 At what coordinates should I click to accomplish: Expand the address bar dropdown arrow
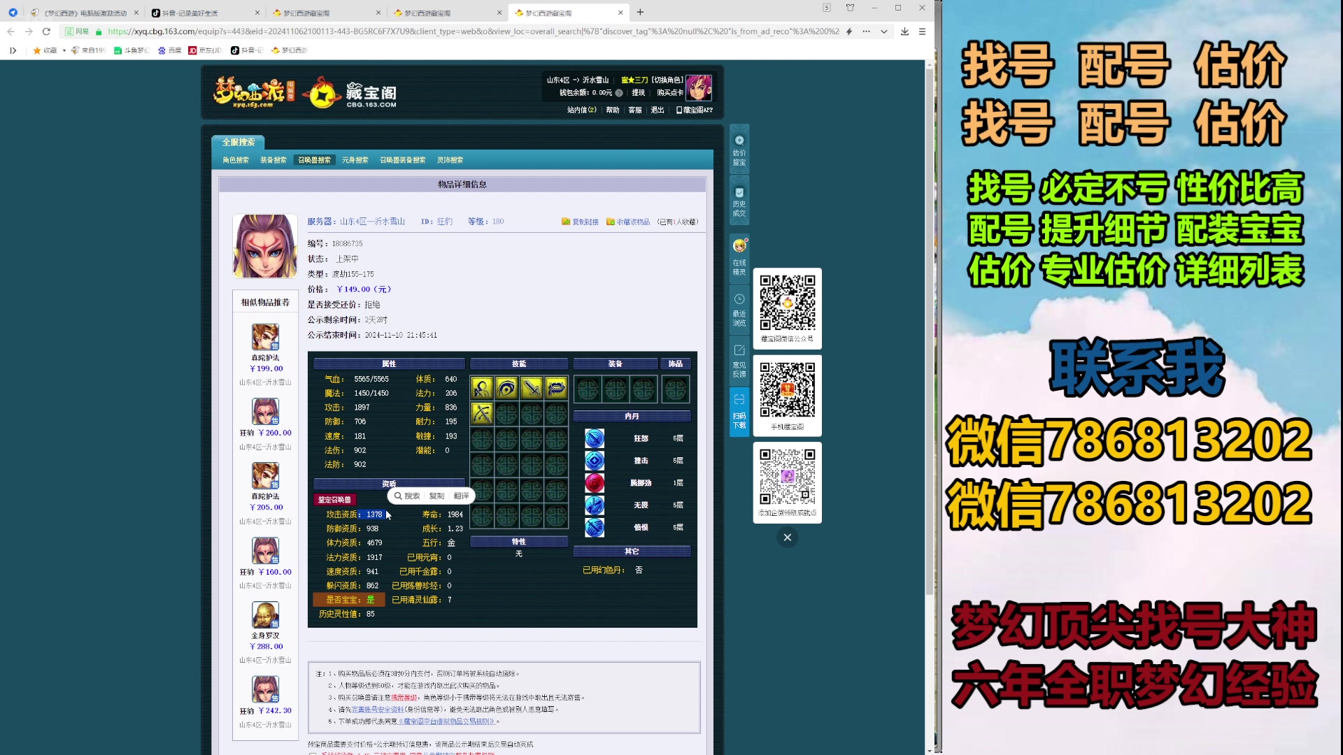point(884,31)
